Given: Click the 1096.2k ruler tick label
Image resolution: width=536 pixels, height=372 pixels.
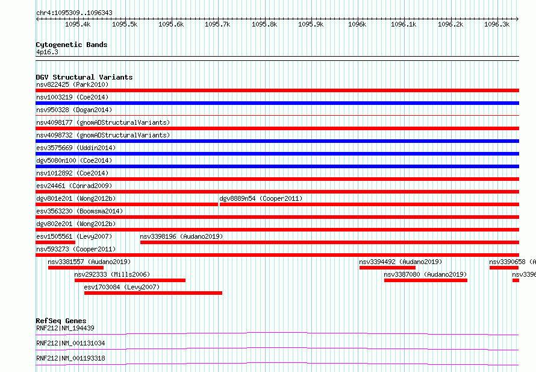Looking at the screenshot, I should (x=450, y=24).
